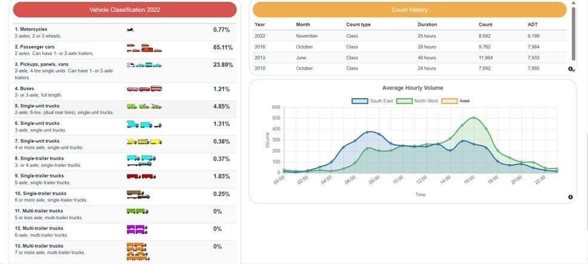Click the 6-axle multi-trailer trucks purple icon

click(137, 229)
